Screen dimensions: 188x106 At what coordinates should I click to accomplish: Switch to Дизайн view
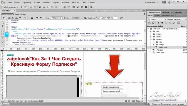coord(67,18)
